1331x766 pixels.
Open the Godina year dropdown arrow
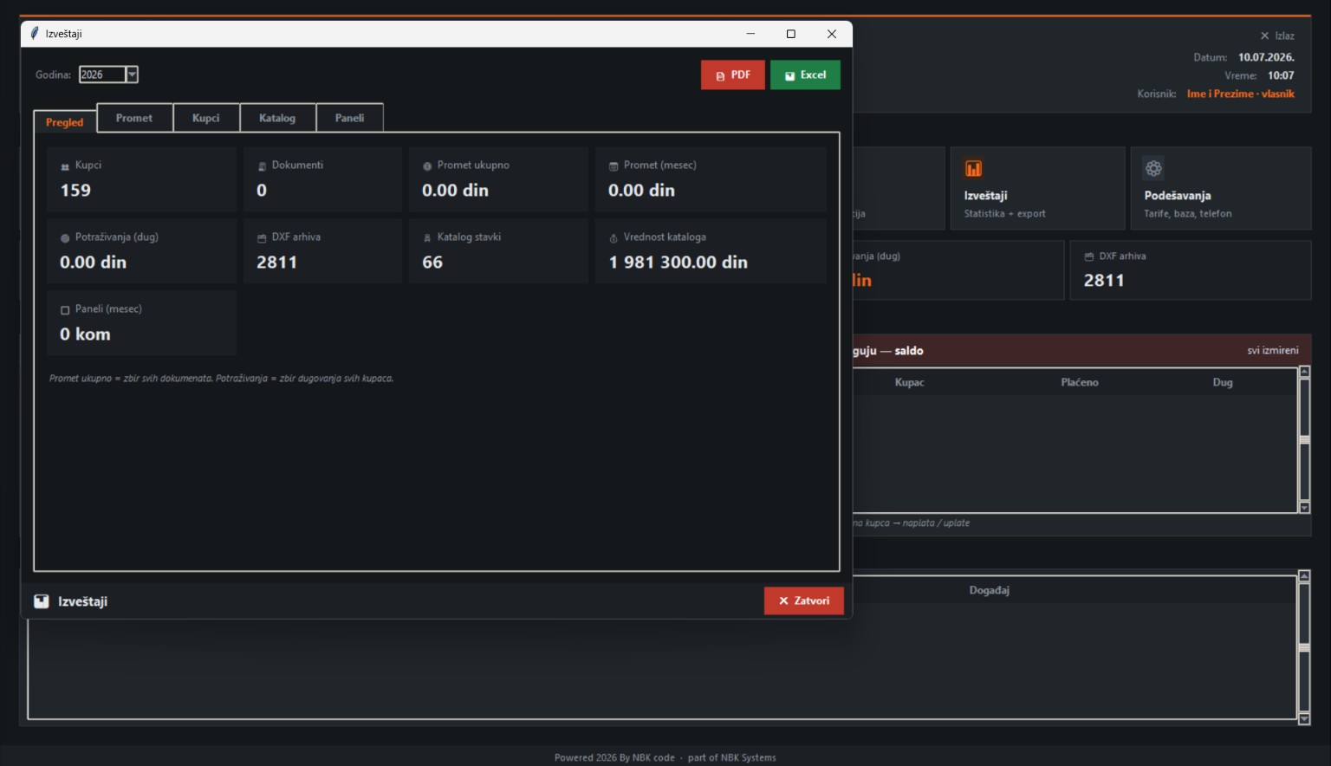pos(132,75)
